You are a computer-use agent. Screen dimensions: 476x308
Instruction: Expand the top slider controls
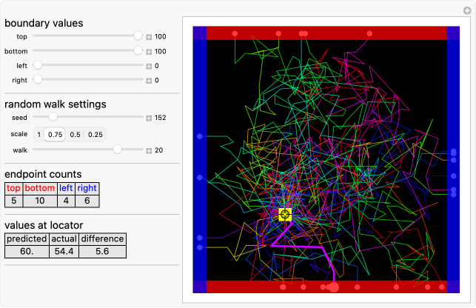[x=149, y=37]
